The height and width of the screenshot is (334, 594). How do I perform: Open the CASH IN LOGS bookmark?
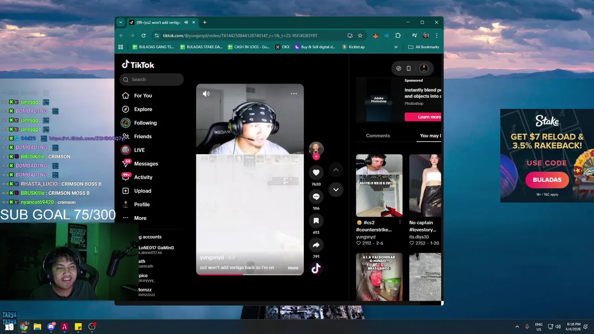[249, 47]
